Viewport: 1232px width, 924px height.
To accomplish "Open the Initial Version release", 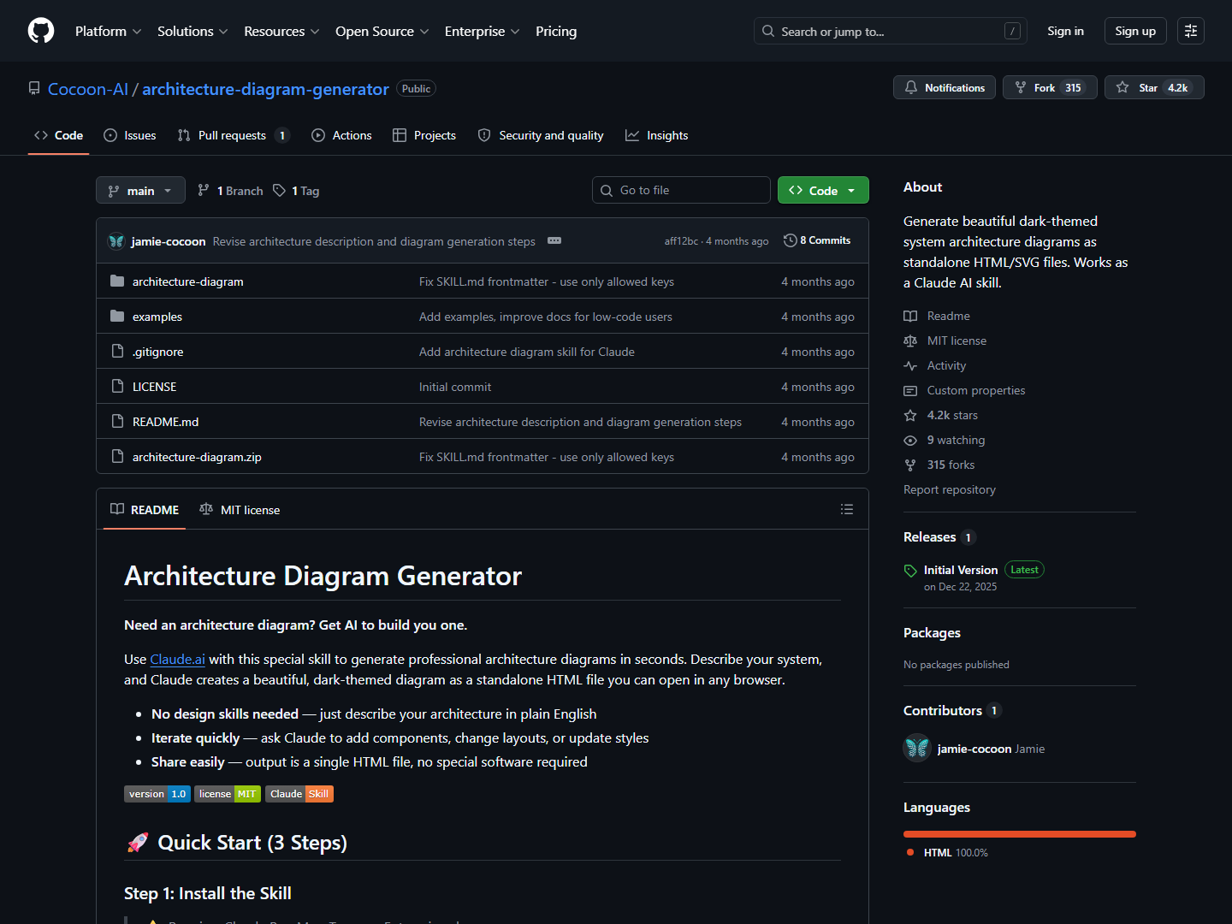I will 961,570.
